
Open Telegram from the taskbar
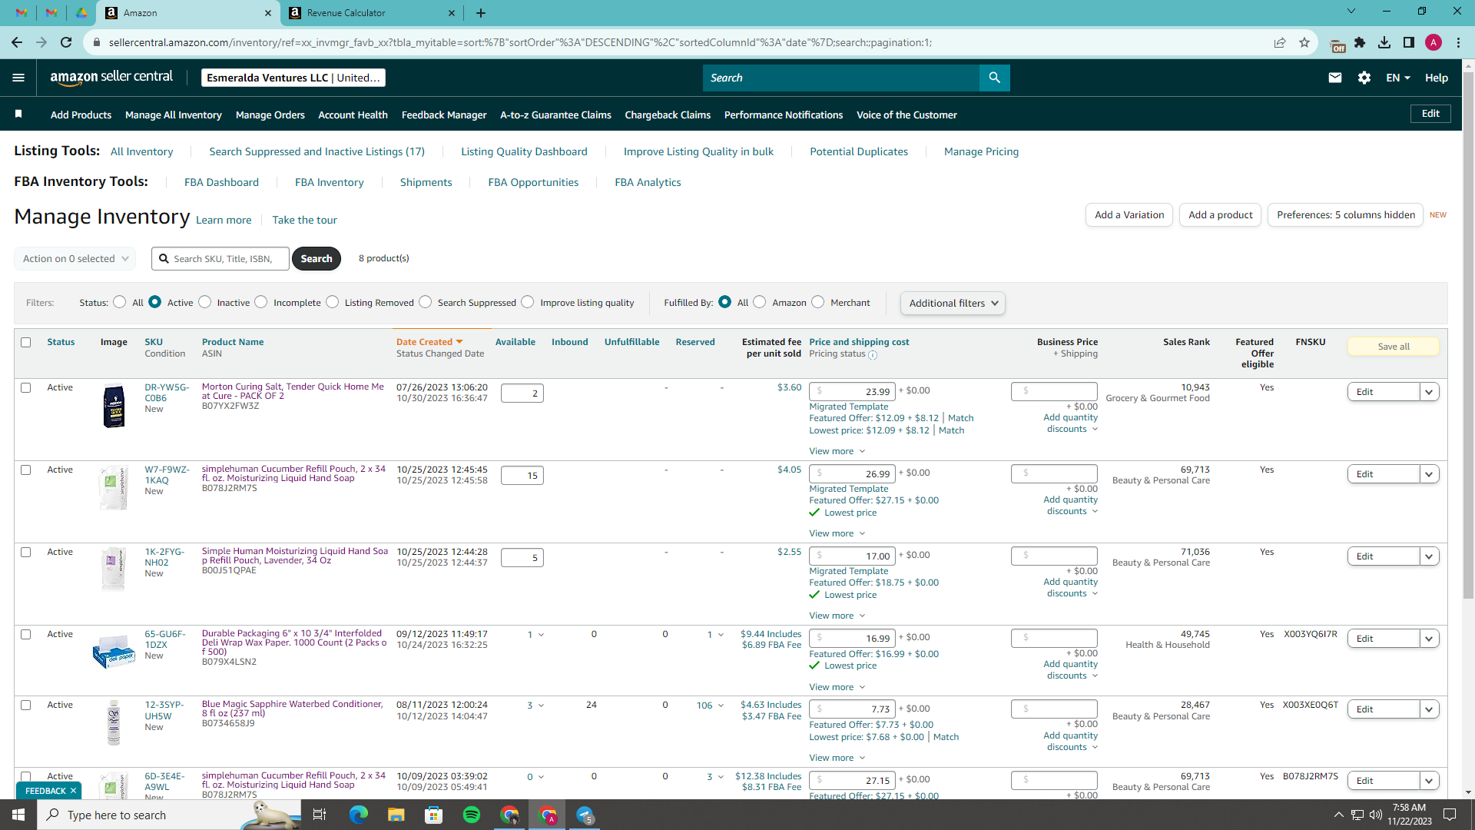click(x=585, y=815)
